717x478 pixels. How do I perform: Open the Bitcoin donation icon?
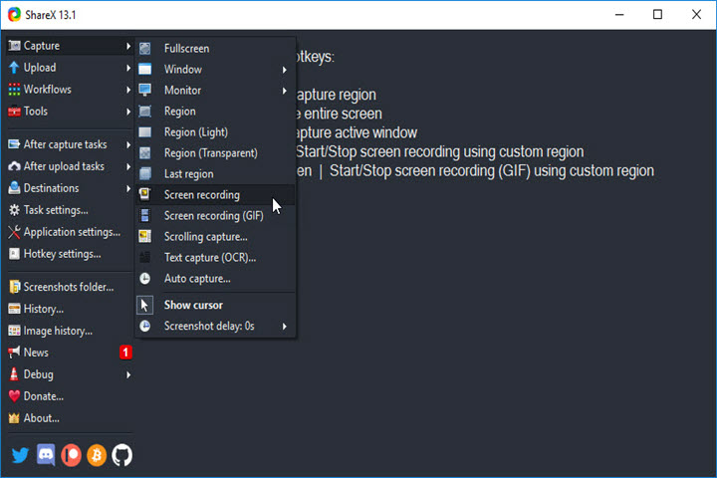[97, 455]
